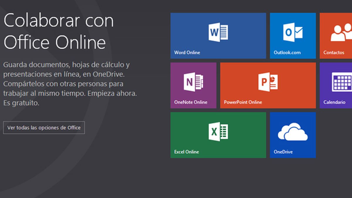352x198 pixels.
Task: Open OneDrive via the cloud tile
Action: click(x=292, y=135)
